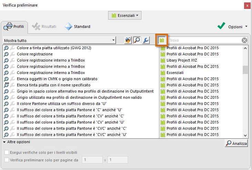Image resolution: width=252 pixels, height=170 pixels.
Task: Select the wrench fixups filter icon
Action: tap(146, 41)
